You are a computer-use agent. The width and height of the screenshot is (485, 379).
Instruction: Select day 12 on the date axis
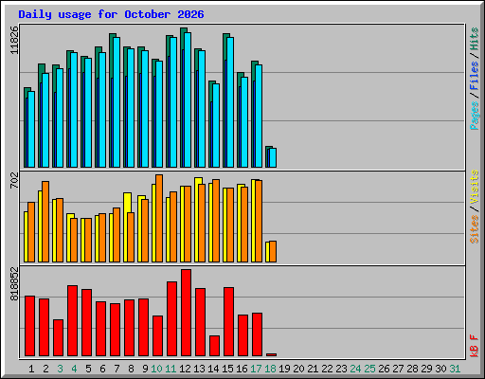click(185, 369)
